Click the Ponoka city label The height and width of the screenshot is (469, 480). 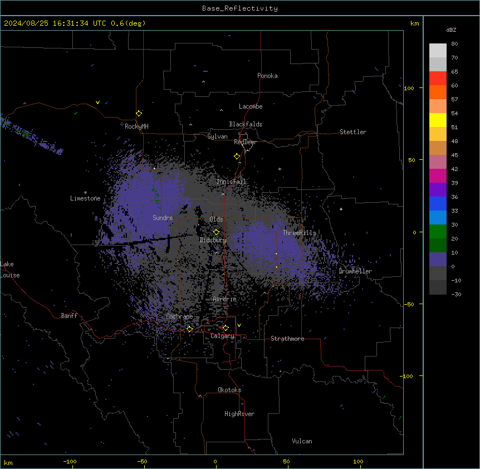[x=267, y=76]
